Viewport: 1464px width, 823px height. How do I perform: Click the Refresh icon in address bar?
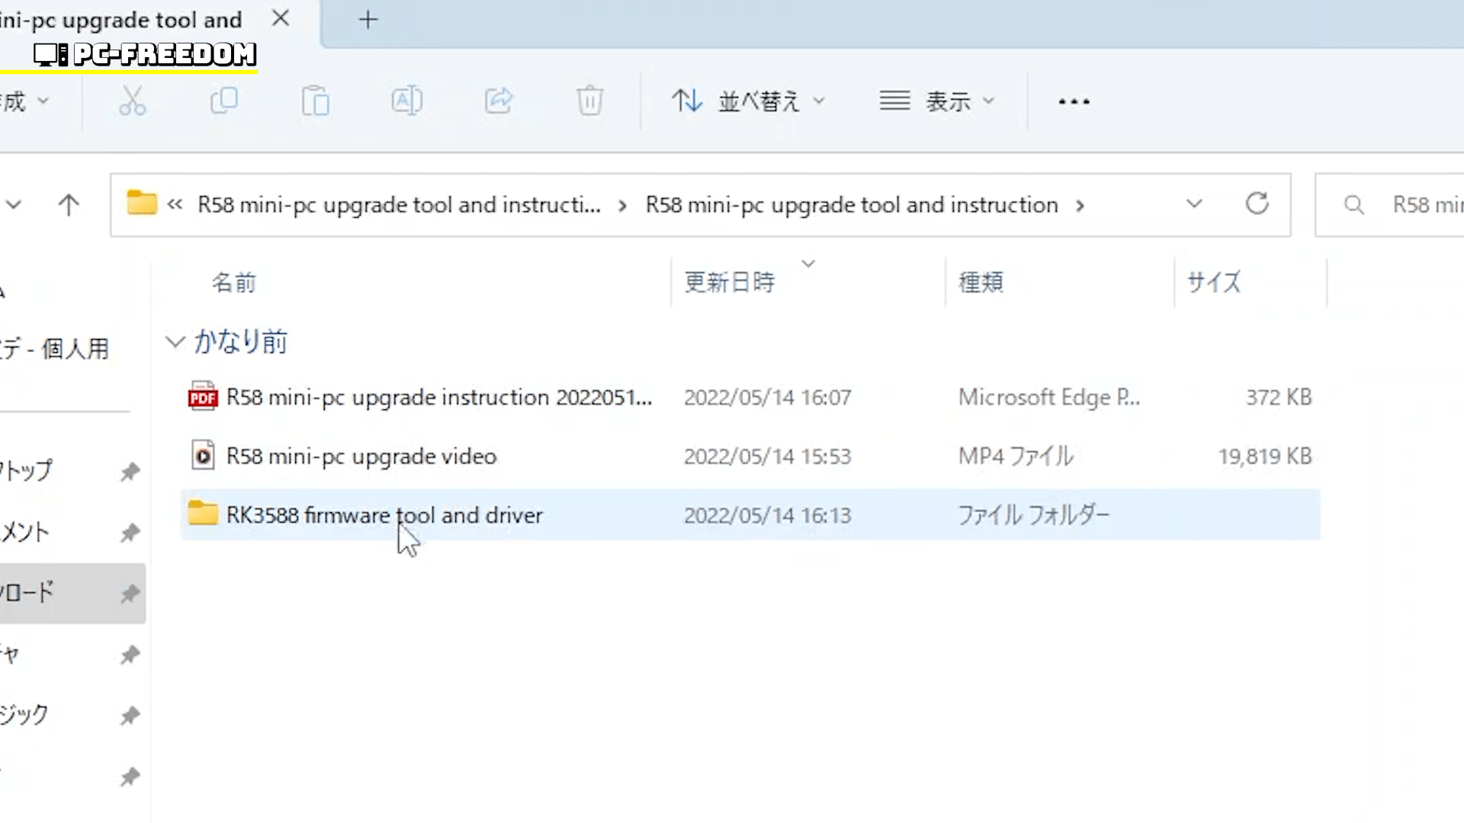tap(1257, 204)
